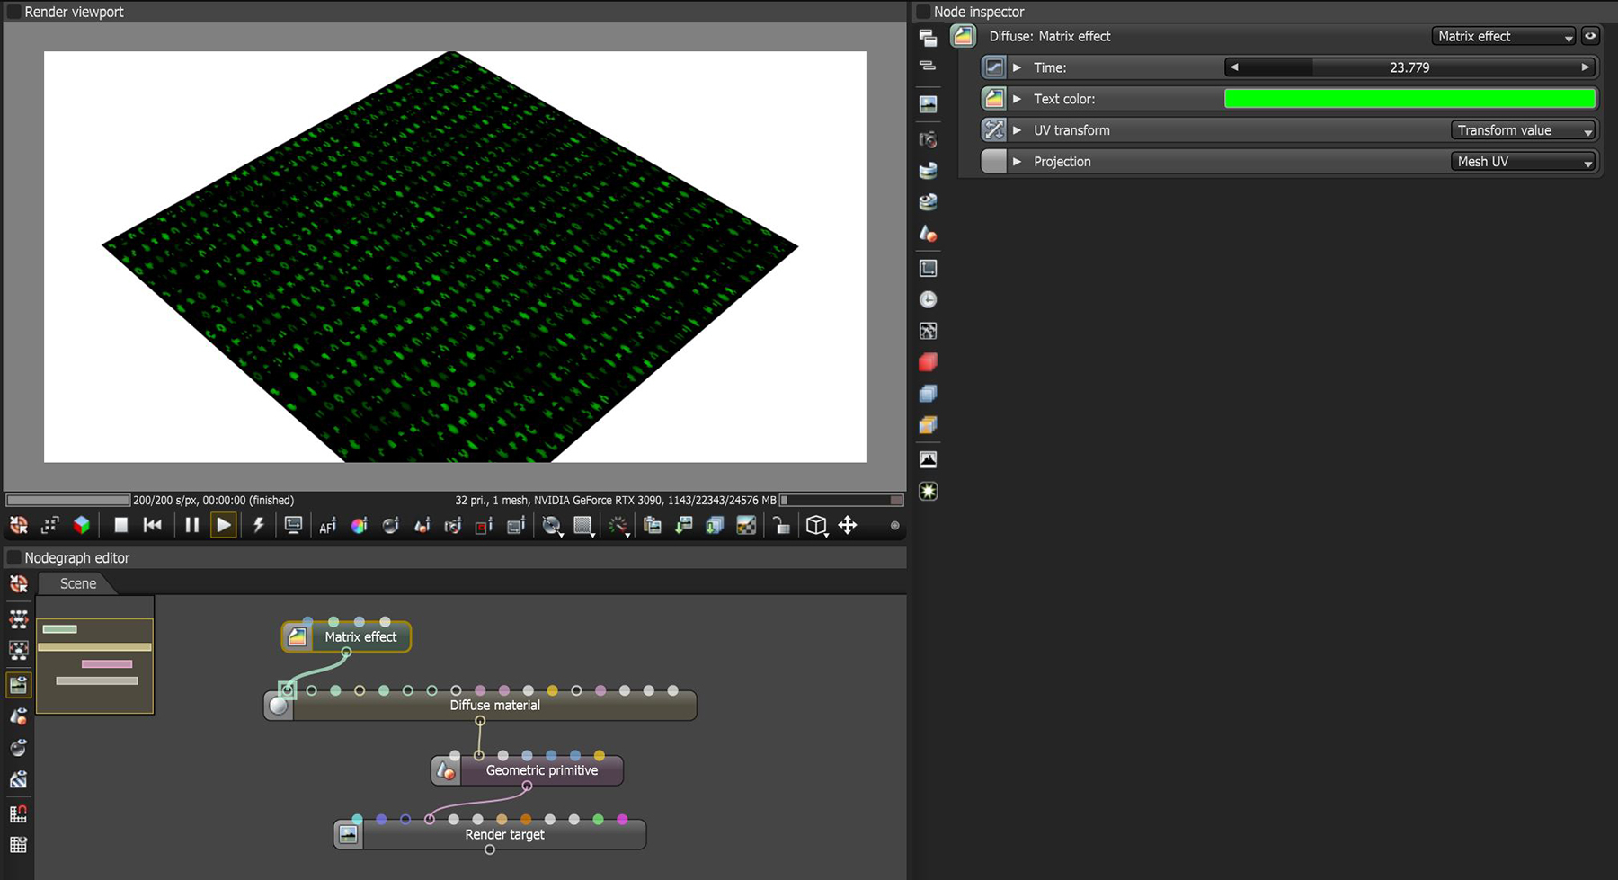
Task: Select the film region picker tool
Action: coord(516,526)
